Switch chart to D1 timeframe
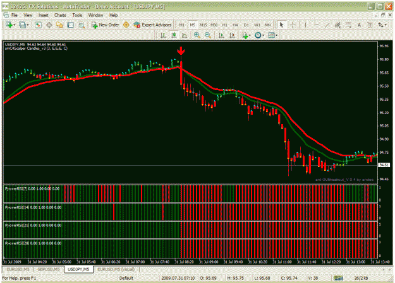This screenshot has height=283, width=395. click(x=246, y=25)
